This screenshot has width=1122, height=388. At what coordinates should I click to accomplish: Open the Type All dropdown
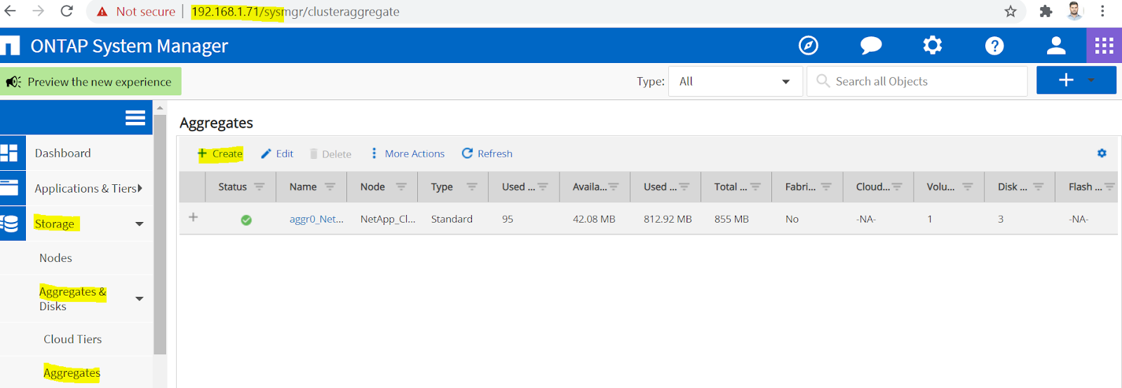[736, 81]
